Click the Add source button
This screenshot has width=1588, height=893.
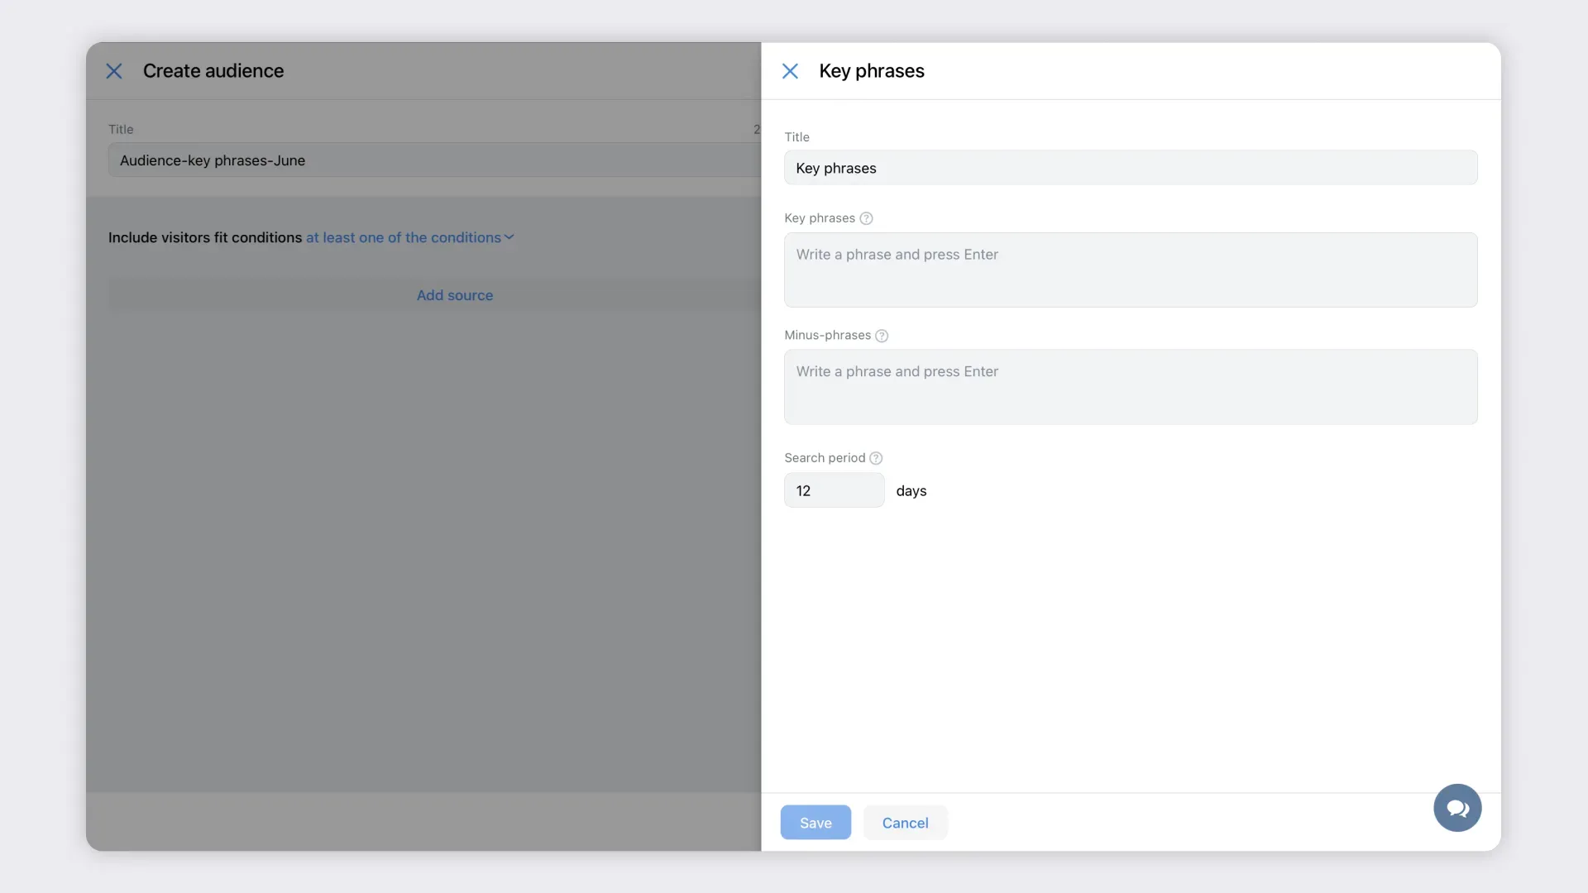[454, 295]
